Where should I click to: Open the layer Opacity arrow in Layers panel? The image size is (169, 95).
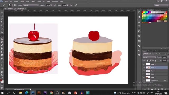point(168,57)
